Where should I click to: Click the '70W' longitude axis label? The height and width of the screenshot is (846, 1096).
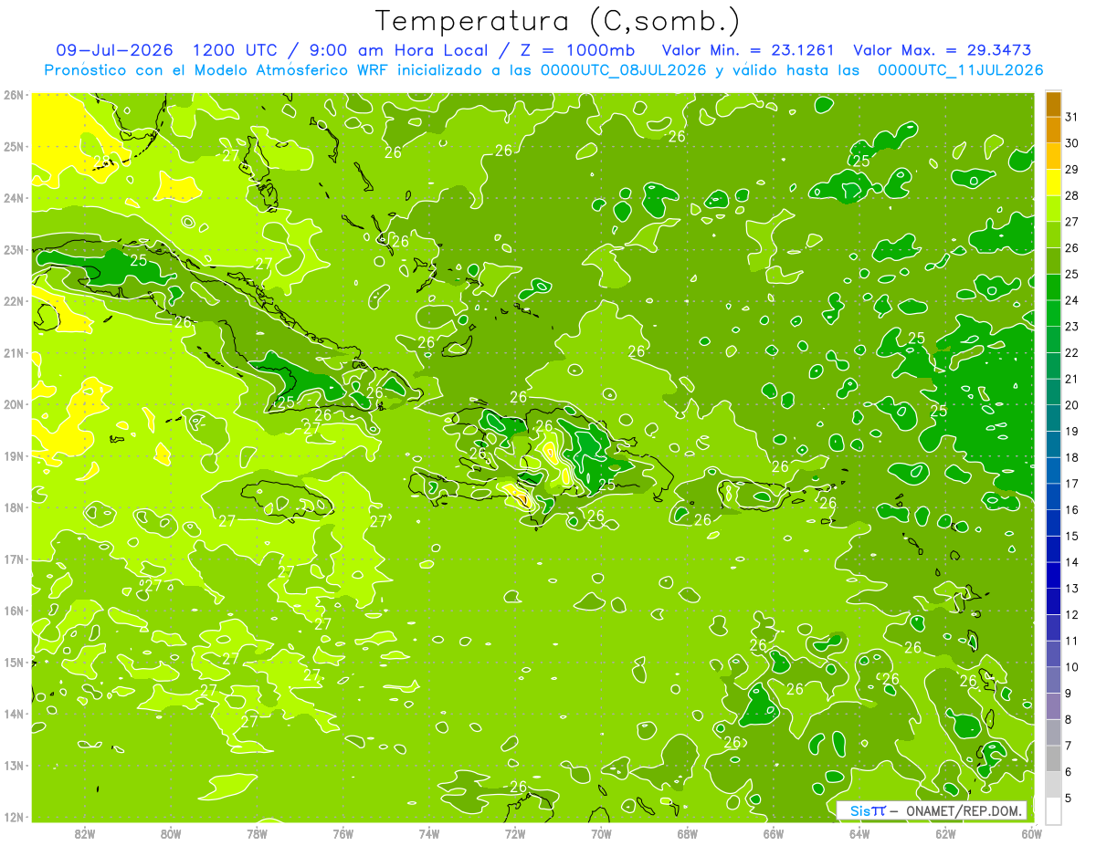click(601, 833)
